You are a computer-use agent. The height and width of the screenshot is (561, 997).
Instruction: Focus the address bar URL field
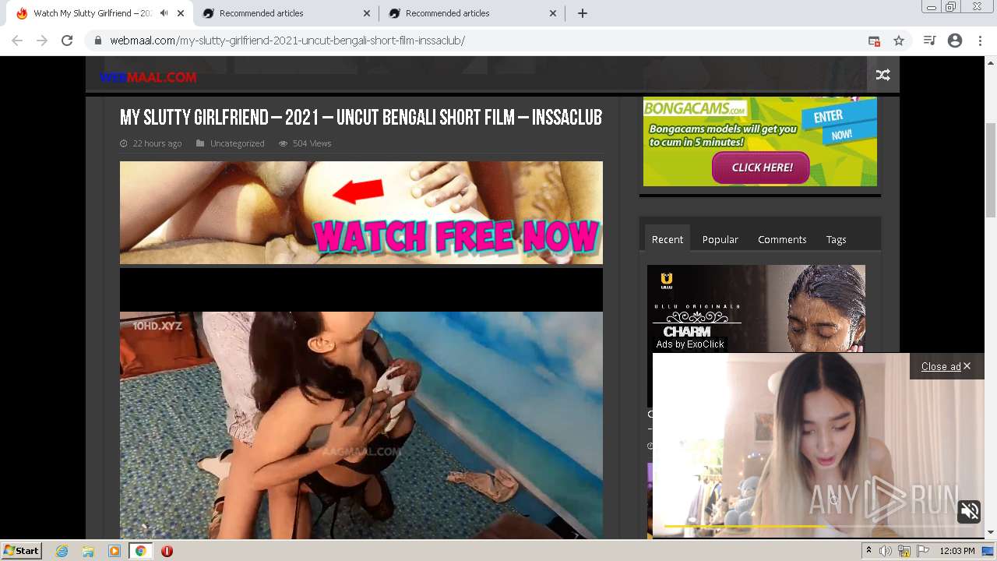(483, 41)
